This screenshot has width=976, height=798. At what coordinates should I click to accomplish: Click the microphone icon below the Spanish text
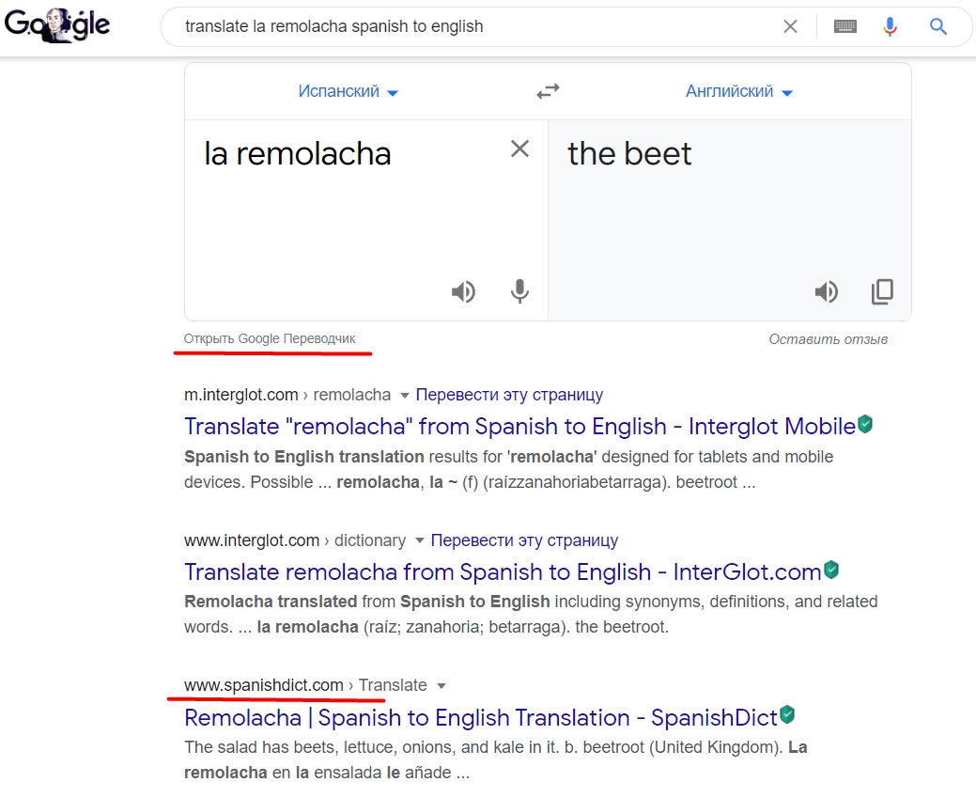point(519,291)
